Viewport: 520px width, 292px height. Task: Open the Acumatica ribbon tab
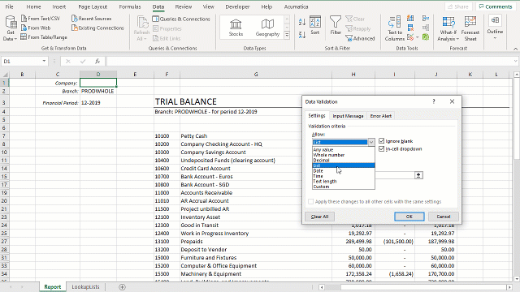point(296,6)
